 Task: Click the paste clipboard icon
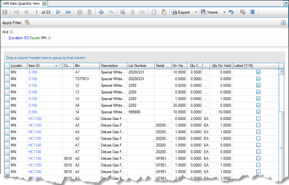[x=164, y=12]
